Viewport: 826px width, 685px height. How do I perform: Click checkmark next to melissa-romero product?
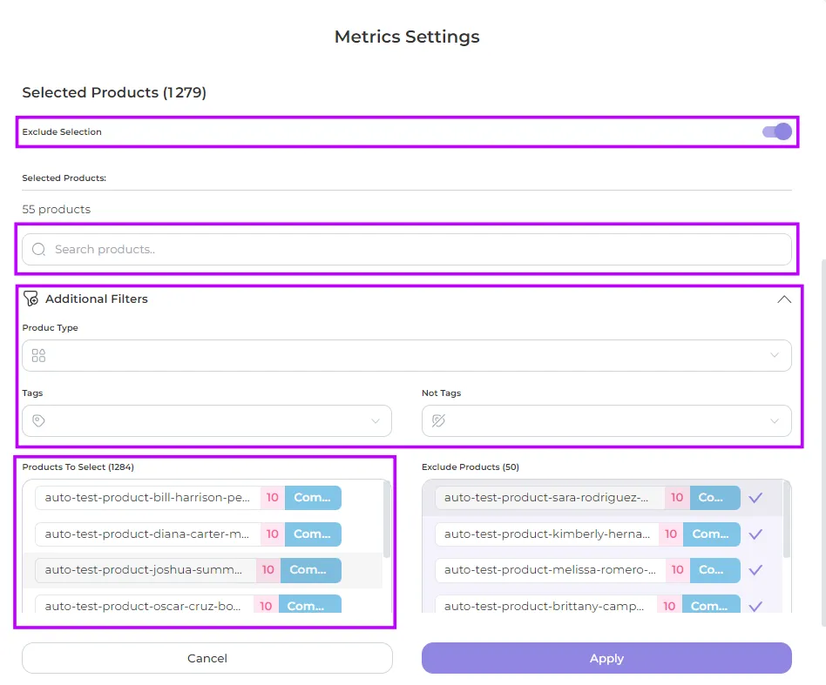[x=755, y=570]
